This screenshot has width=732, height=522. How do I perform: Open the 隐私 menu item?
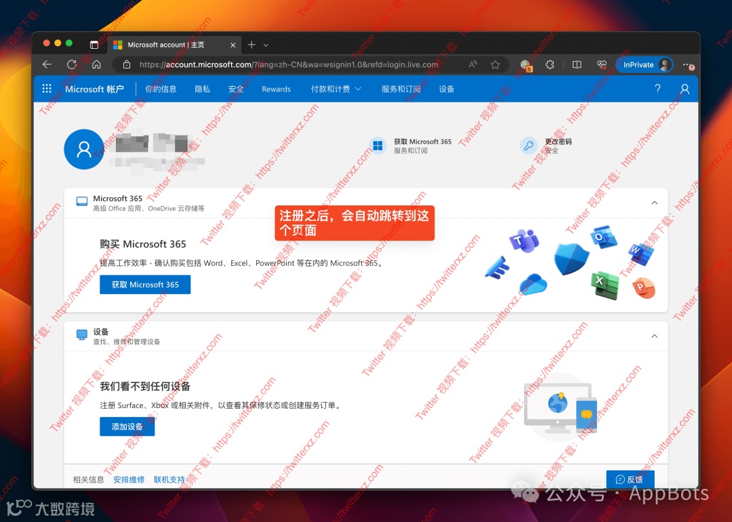point(202,89)
